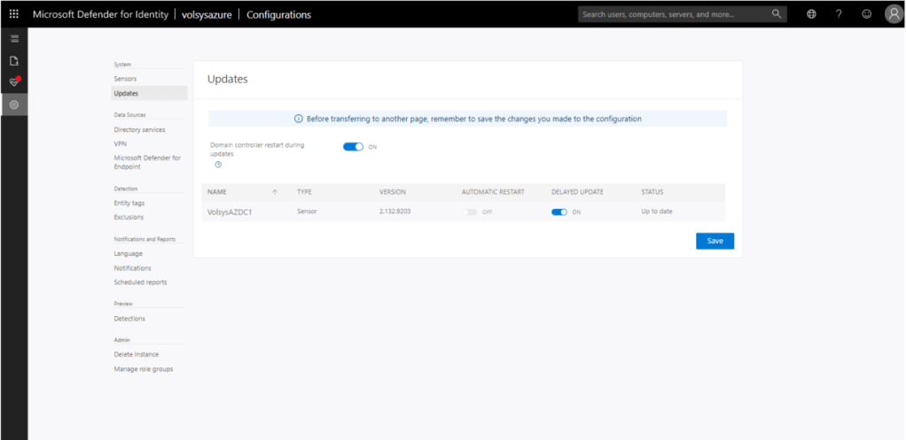This screenshot has height=440, width=906.
Task: Click the configuration gear icon in sidebar
Action: point(13,104)
